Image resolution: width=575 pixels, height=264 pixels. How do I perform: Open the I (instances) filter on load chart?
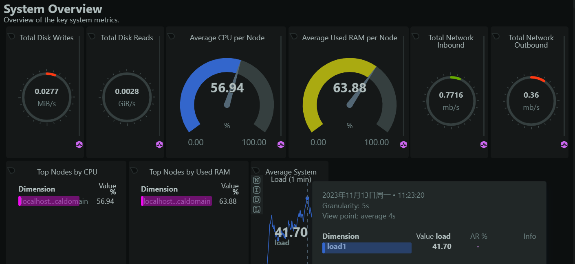pos(257,190)
